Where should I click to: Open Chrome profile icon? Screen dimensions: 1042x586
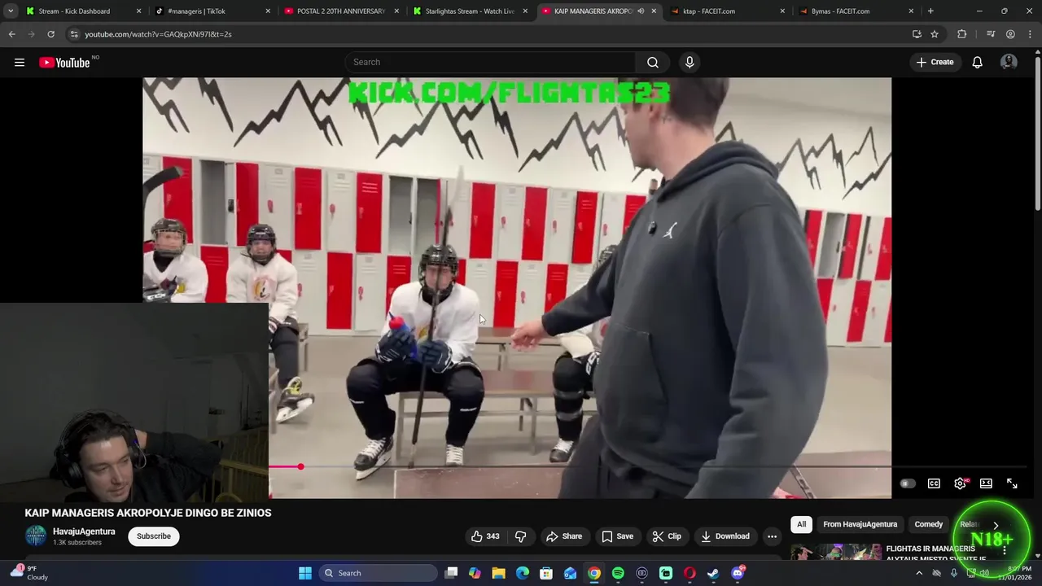pyautogui.click(x=1010, y=34)
